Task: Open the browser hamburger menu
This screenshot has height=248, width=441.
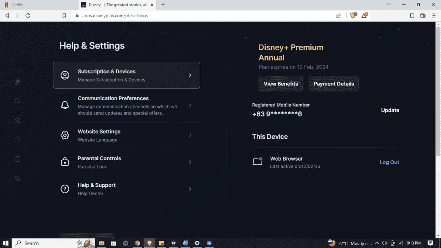Action: pyautogui.click(x=434, y=15)
